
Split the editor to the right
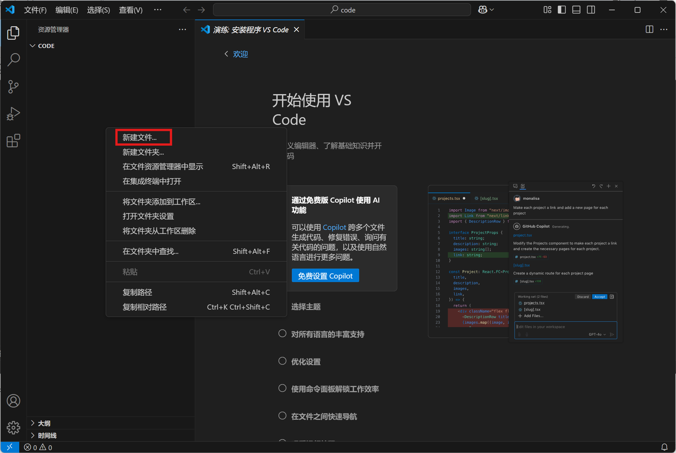click(x=649, y=29)
